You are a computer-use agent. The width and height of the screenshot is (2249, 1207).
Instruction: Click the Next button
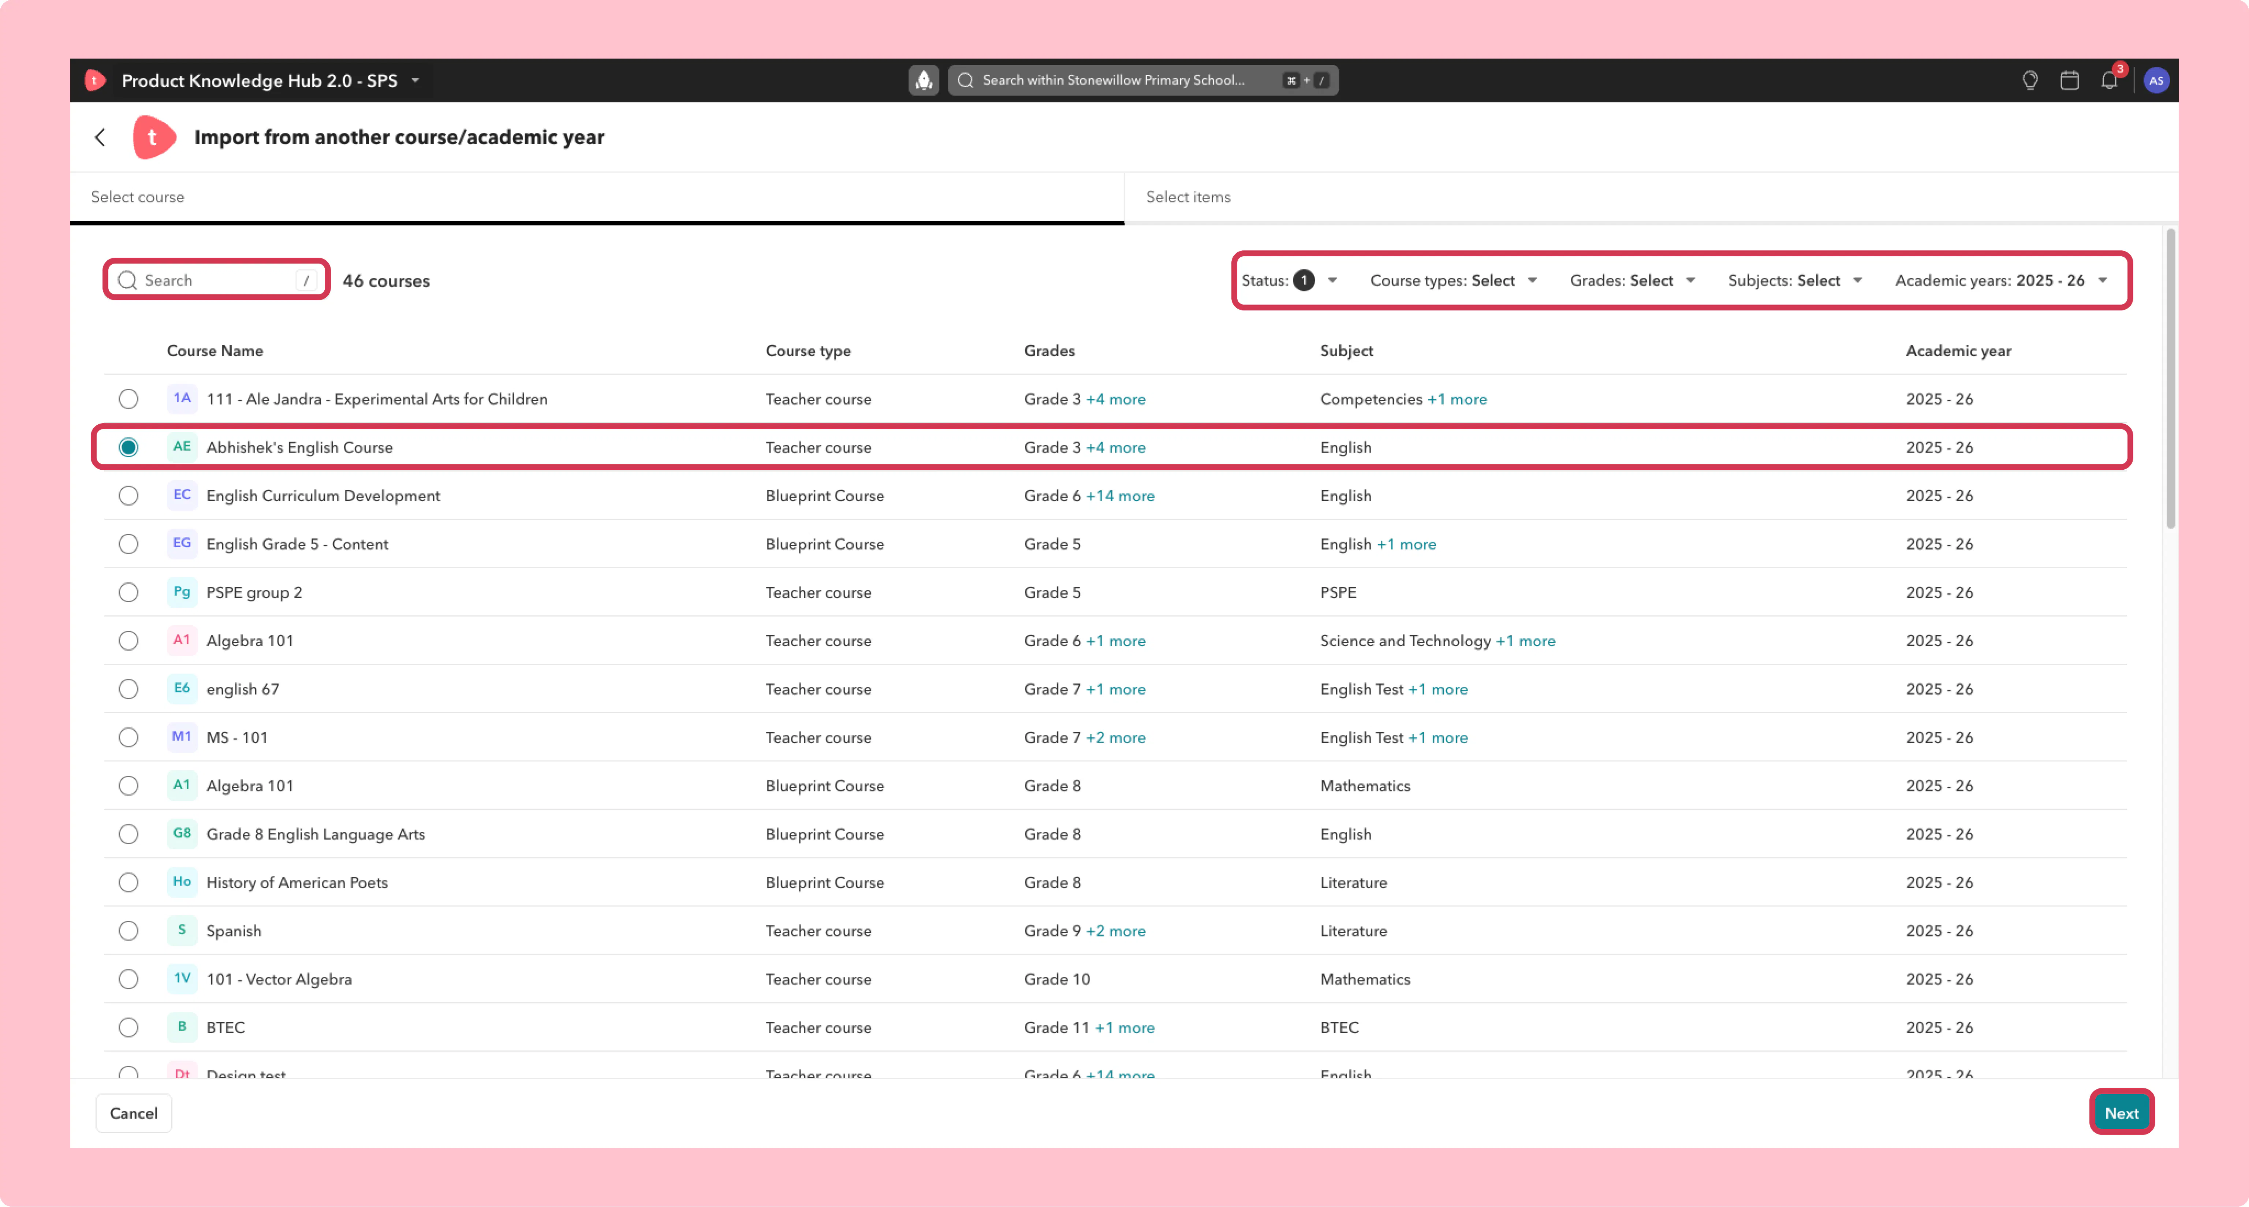[x=2122, y=1113]
